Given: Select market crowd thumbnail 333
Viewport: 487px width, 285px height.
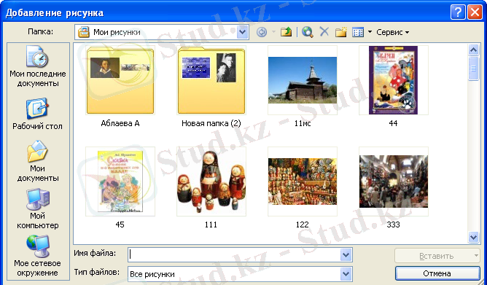Looking at the screenshot, I should tap(393, 181).
